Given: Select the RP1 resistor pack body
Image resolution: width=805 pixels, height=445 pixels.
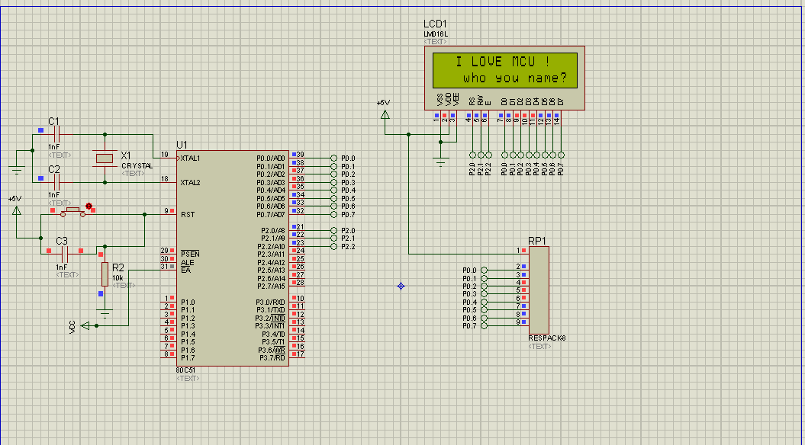Looking at the screenshot, I should pyautogui.click(x=539, y=290).
